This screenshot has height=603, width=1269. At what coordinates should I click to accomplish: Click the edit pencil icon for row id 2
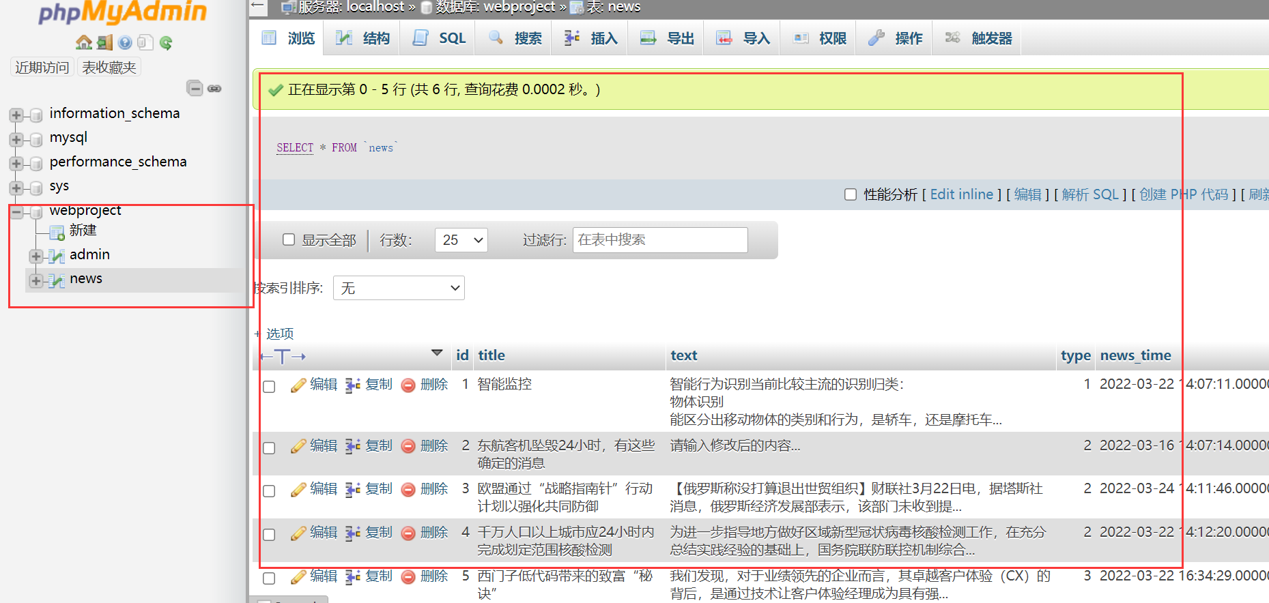pyautogui.click(x=298, y=447)
